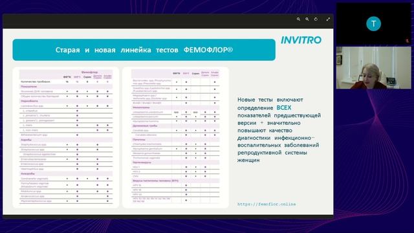The height and width of the screenshot is (233, 414).
Task: Rotate the slide with the circular arrow icon
Action: click(316, 19)
